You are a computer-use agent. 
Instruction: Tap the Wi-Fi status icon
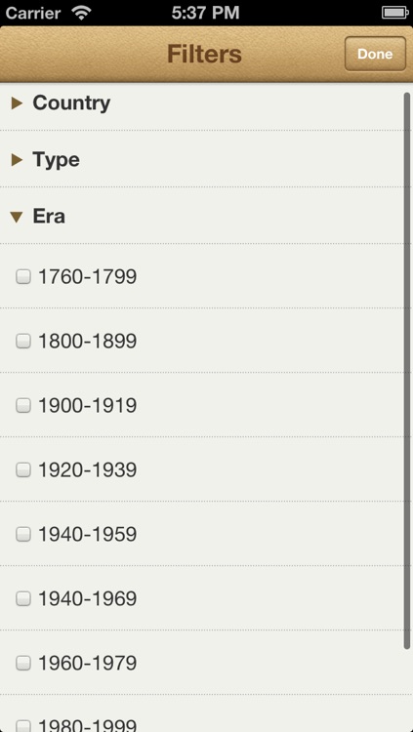(x=82, y=13)
